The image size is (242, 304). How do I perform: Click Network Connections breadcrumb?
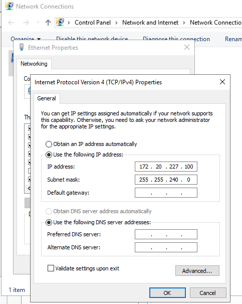(215, 23)
